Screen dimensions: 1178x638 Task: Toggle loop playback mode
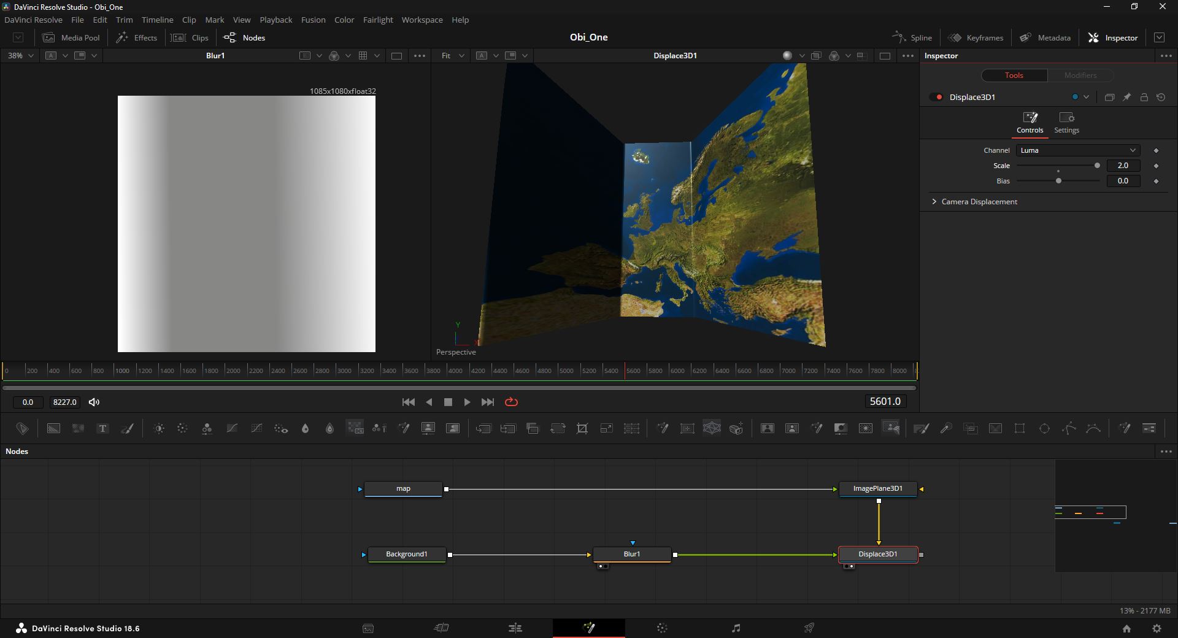pyautogui.click(x=511, y=402)
